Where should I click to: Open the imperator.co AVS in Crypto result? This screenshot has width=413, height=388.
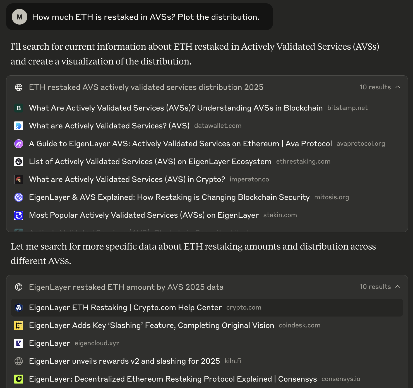(x=127, y=179)
